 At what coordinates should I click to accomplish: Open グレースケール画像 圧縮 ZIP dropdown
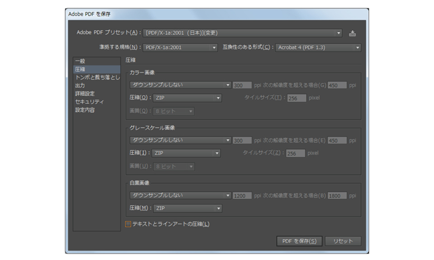click(x=186, y=153)
